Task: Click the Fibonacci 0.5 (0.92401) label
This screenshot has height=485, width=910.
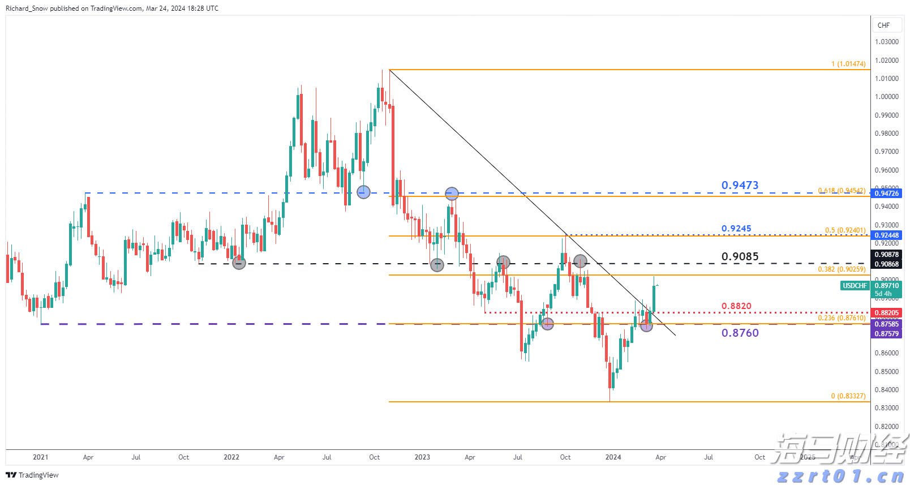Action: (845, 230)
